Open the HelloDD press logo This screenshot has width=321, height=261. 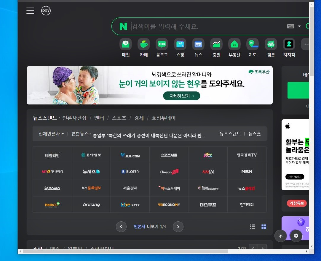(52, 204)
